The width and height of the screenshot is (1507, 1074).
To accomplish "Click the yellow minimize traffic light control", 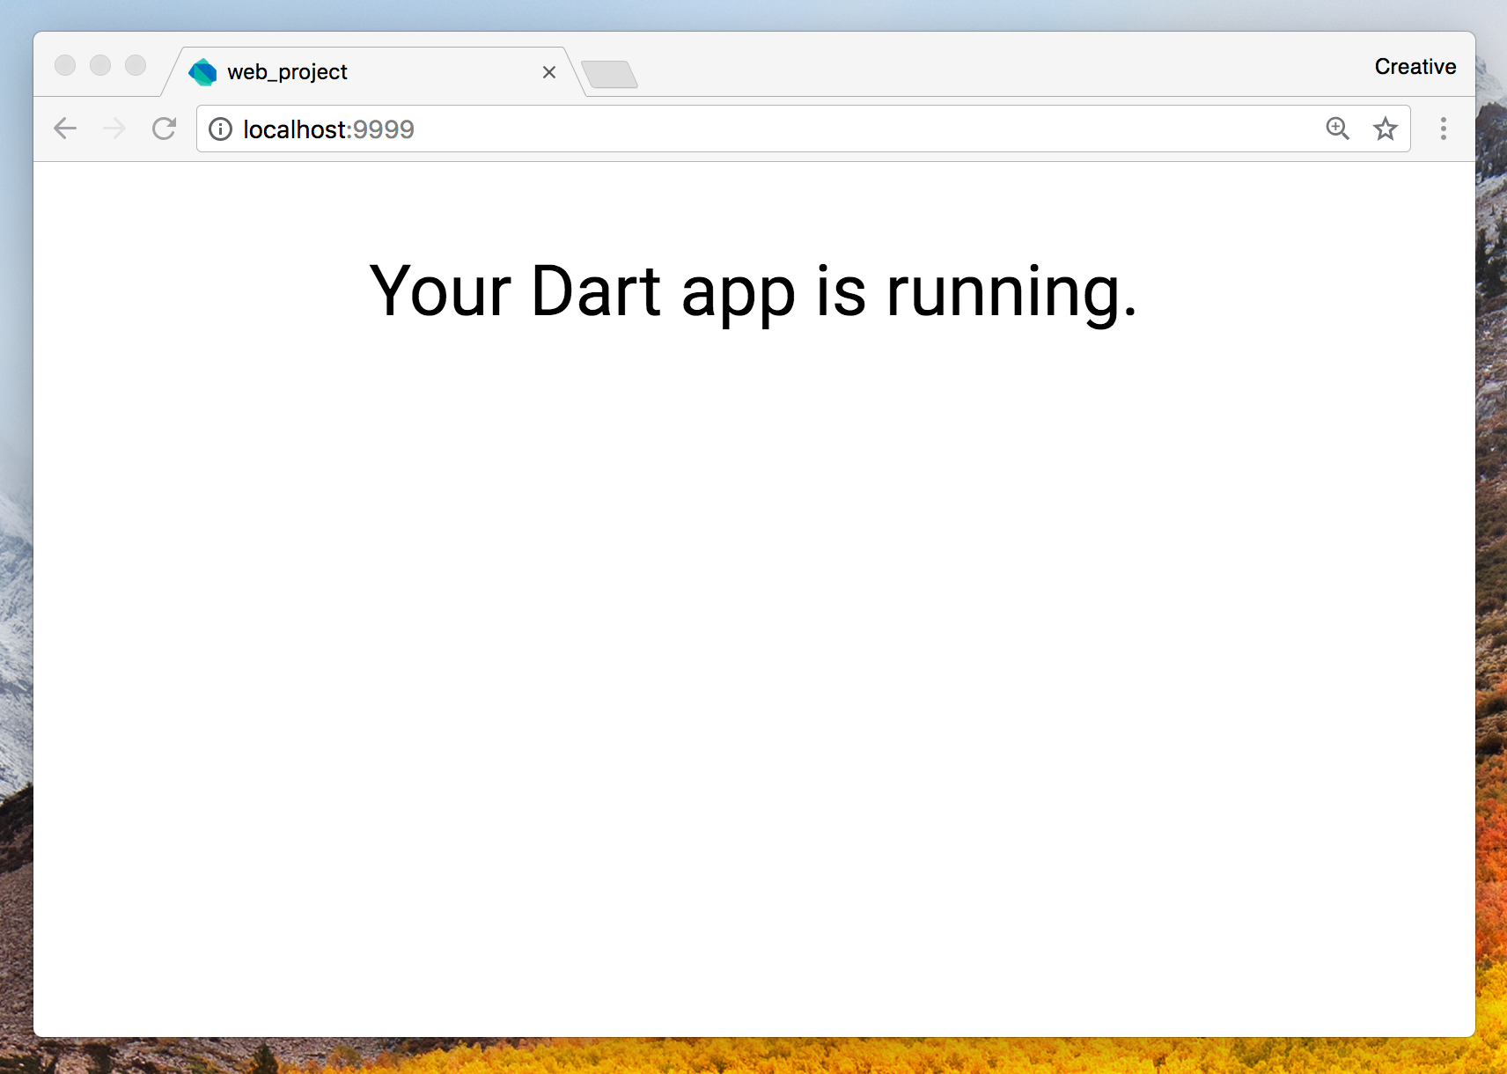I will tap(100, 65).
